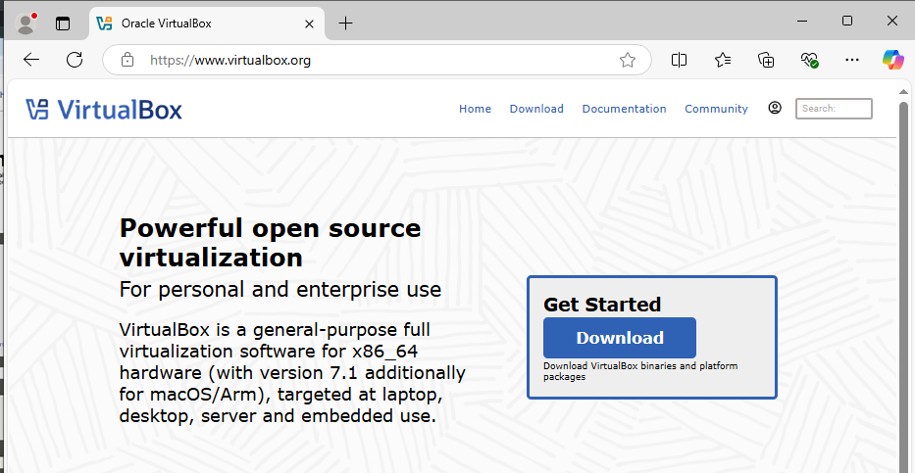View site information lock icon
Viewport: 915px width, 473px height.
(x=127, y=60)
